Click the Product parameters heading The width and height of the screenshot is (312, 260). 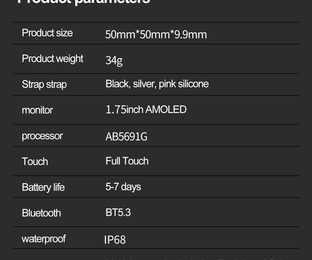tap(83, 2)
